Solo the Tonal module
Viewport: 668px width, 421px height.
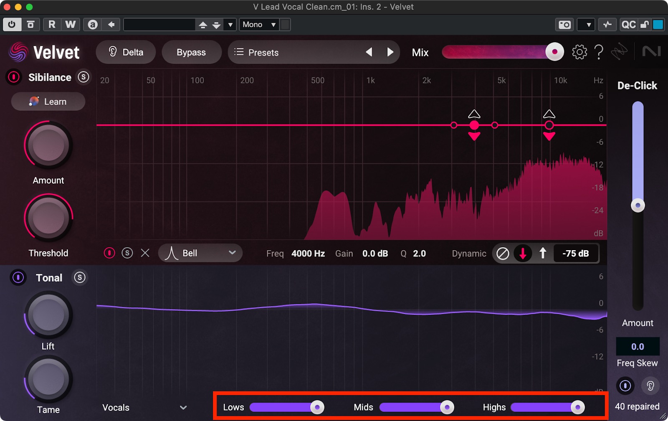tap(79, 278)
